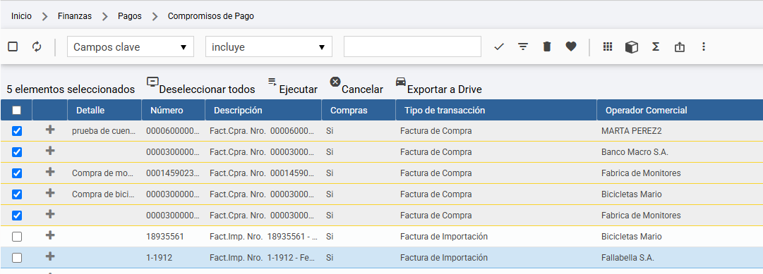The height and width of the screenshot is (274, 763).
Task: Uncheck the Bicicletas Mario Factura de Compra checkbox
Action: (x=16, y=194)
